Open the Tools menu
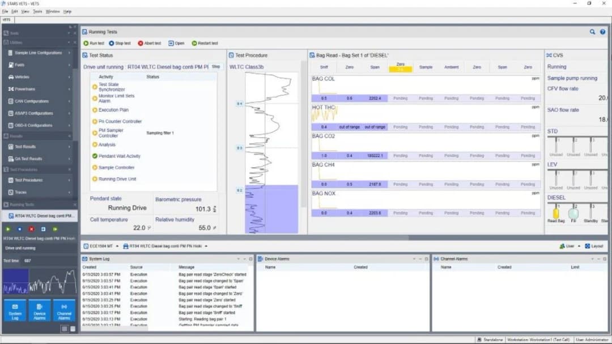Image resolution: width=612 pixels, height=344 pixels. (x=37, y=12)
